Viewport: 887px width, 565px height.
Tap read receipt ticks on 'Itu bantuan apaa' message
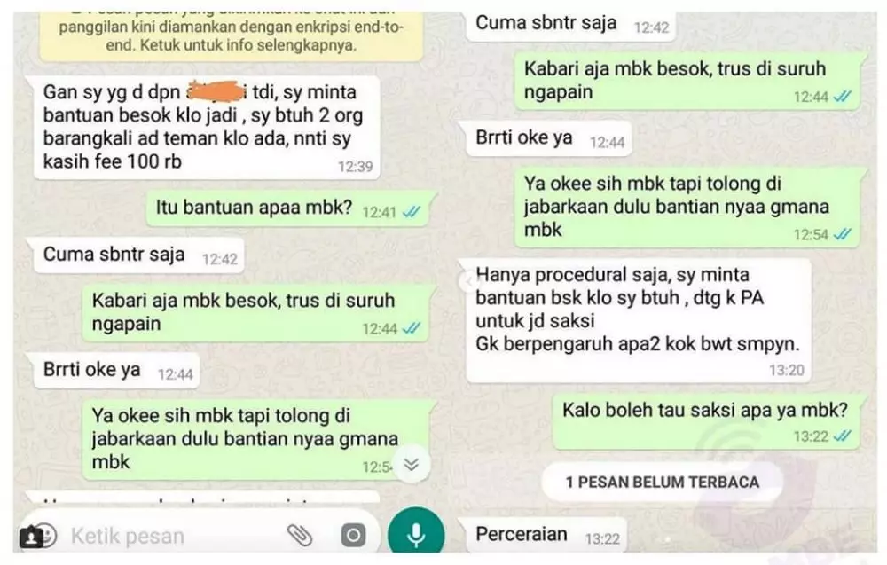412,212
